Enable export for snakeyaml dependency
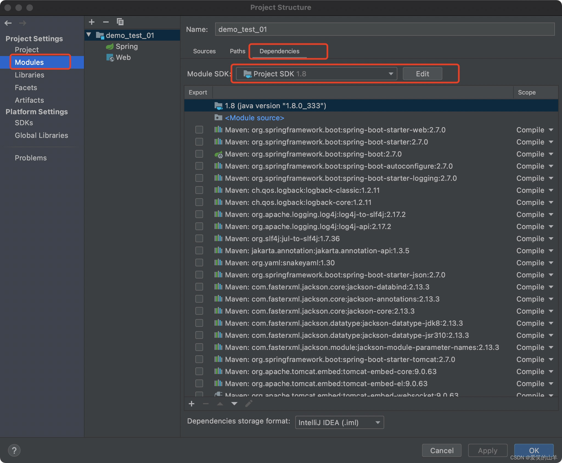The image size is (562, 463). (x=199, y=263)
